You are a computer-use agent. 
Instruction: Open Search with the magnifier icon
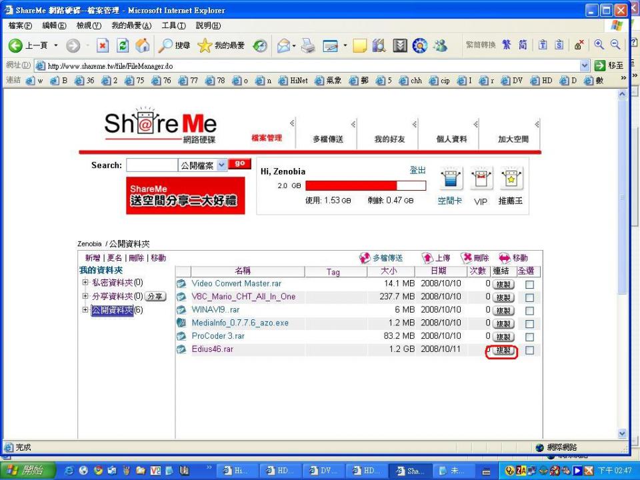165,45
